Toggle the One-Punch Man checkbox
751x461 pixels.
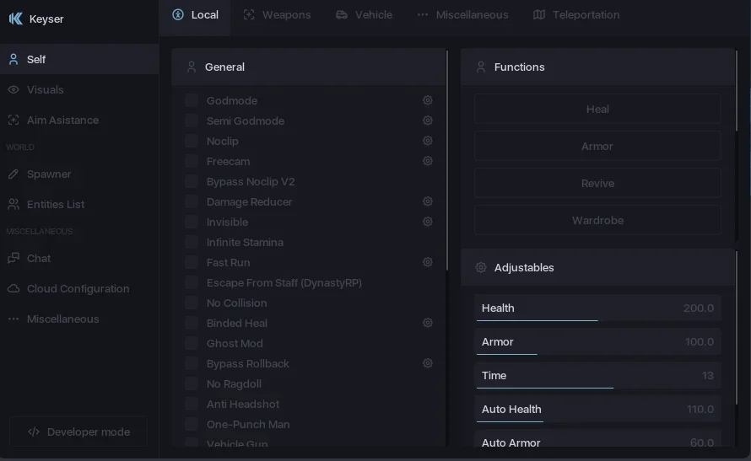click(191, 424)
